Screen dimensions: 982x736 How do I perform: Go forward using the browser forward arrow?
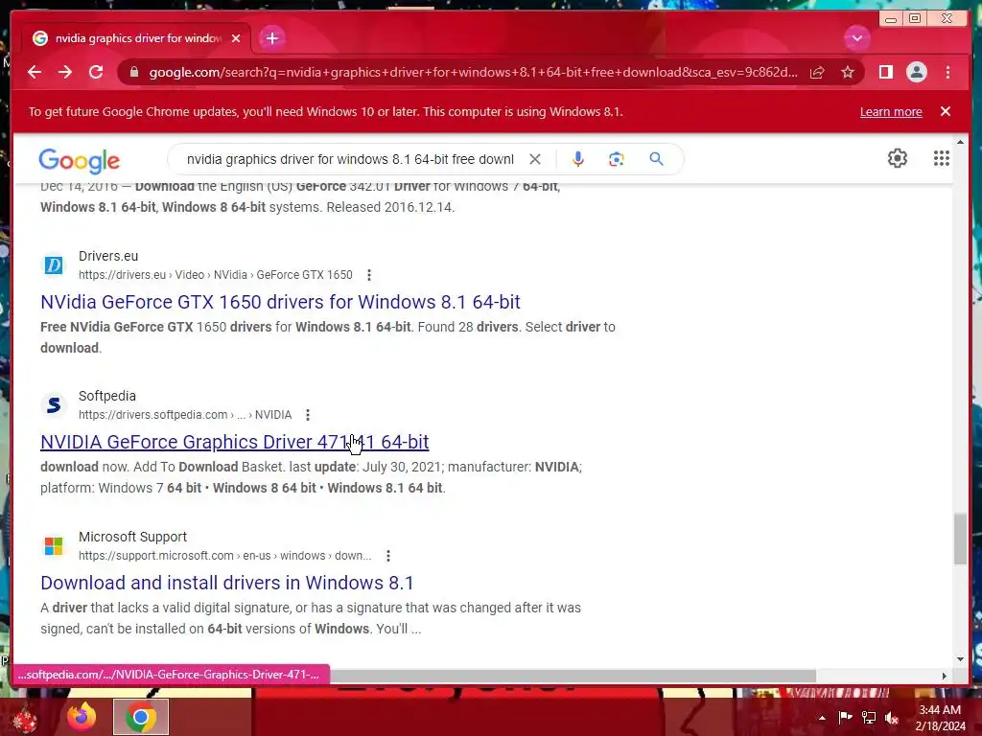[x=65, y=72]
